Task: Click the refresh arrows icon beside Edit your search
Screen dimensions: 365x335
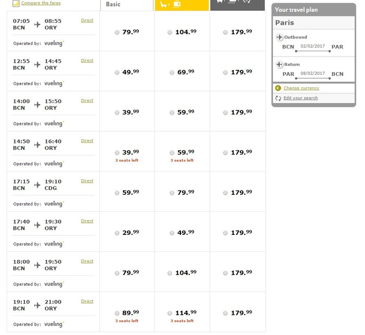Action: coord(278,98)
